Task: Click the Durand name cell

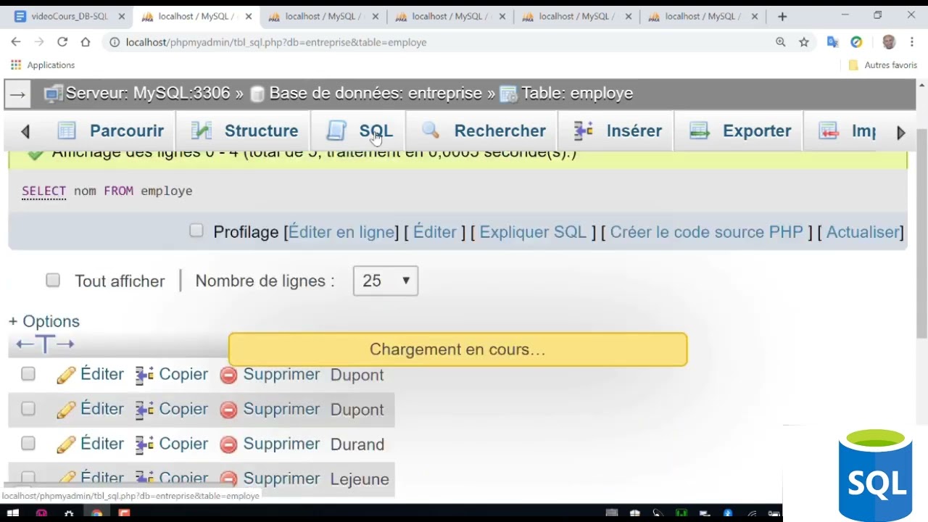Action: [357, 444]
